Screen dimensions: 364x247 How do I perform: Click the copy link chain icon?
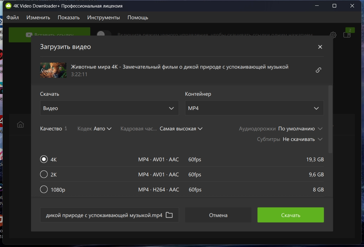click(x=318, y=70)
